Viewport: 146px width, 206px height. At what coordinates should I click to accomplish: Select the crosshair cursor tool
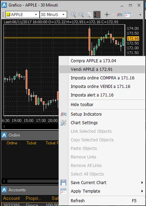[x=107, y=15]
